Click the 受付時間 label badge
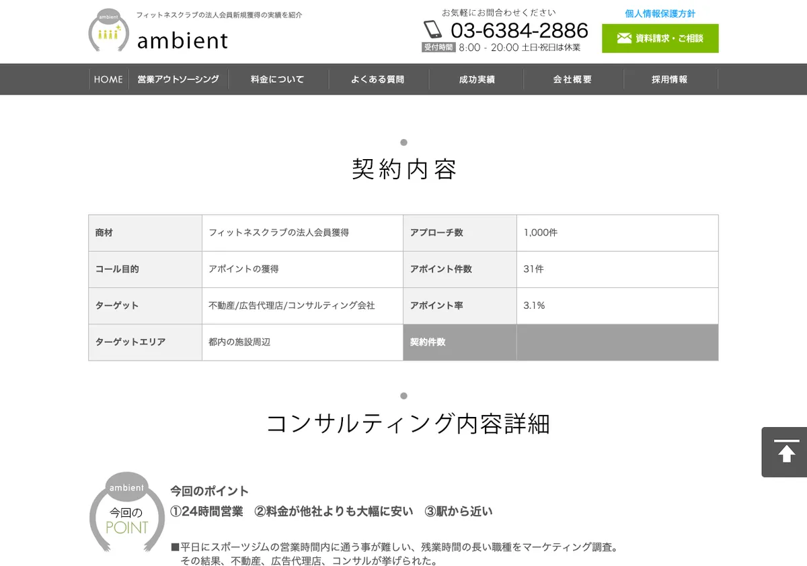 [438, 47]
